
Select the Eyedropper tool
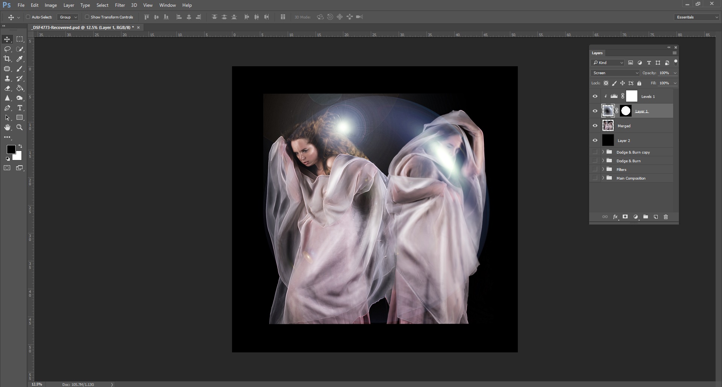pos(20,59)
